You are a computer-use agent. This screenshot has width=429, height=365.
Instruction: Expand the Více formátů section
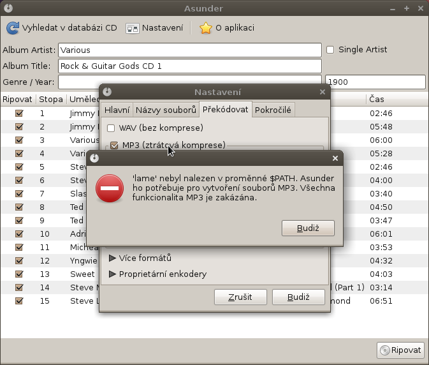point(112,258)
